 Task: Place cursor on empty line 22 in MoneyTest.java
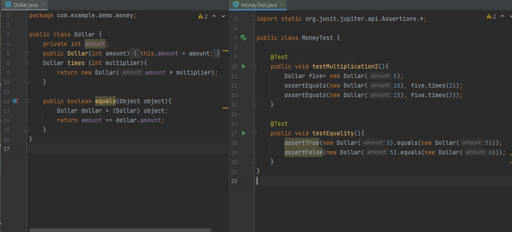383,181
